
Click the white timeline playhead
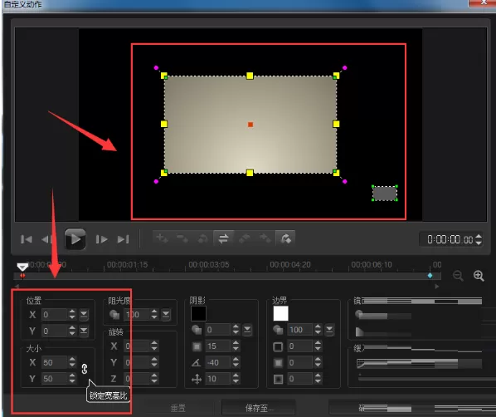coord(22,267)
